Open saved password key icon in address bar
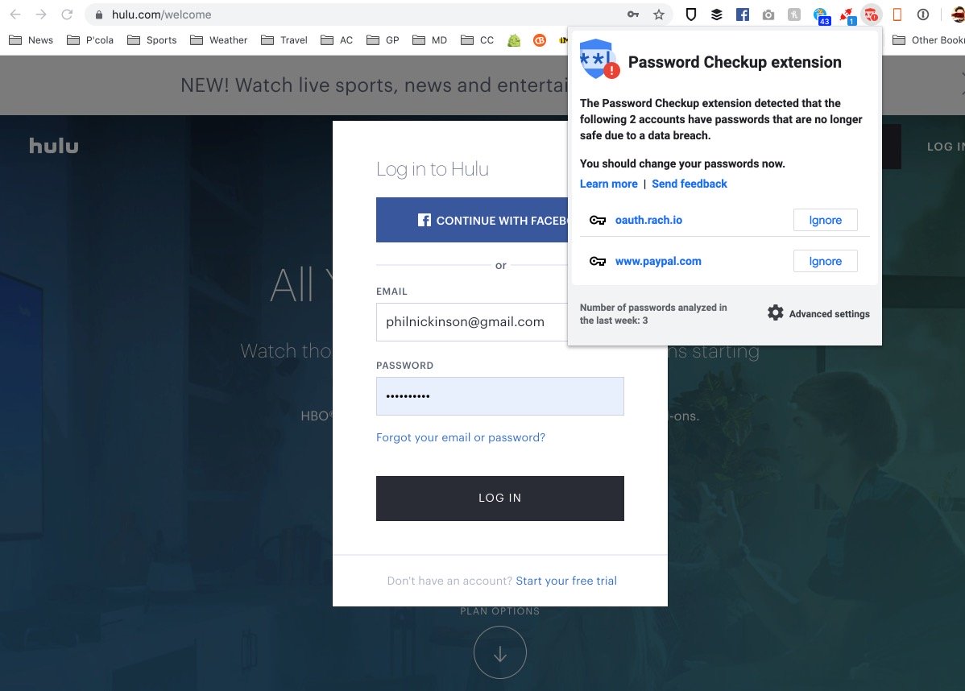 click(x=632, y=14)
